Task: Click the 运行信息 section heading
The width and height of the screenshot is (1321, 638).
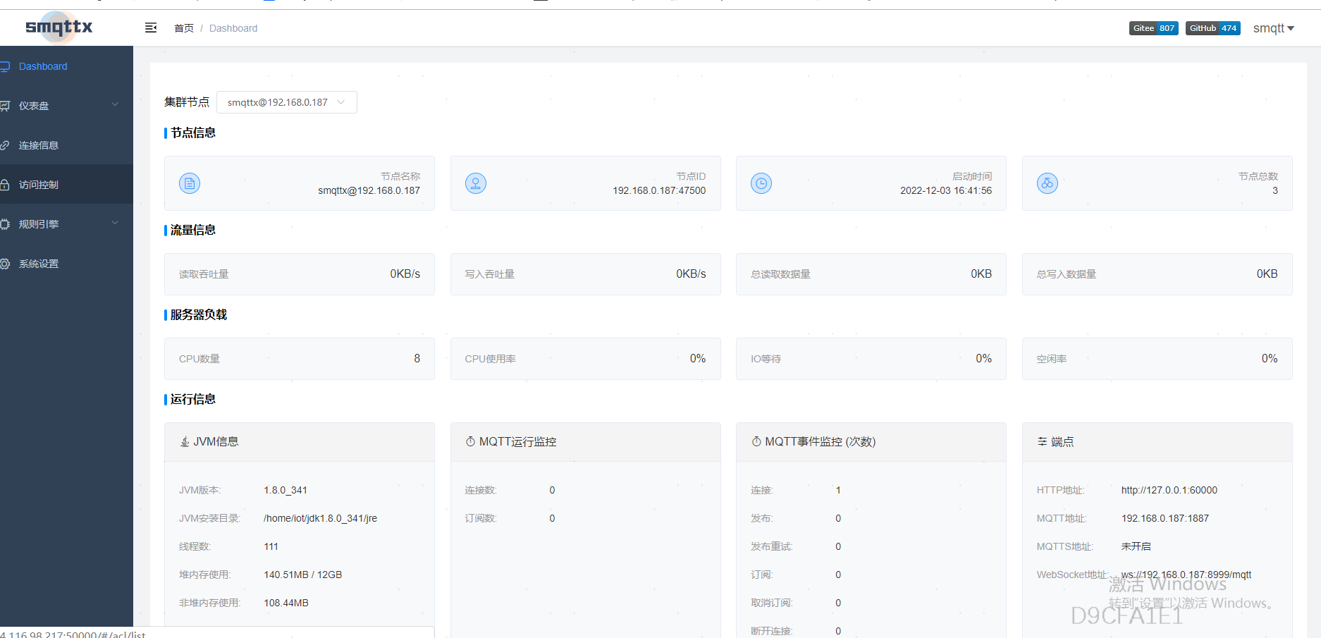Action: point(193,399)
